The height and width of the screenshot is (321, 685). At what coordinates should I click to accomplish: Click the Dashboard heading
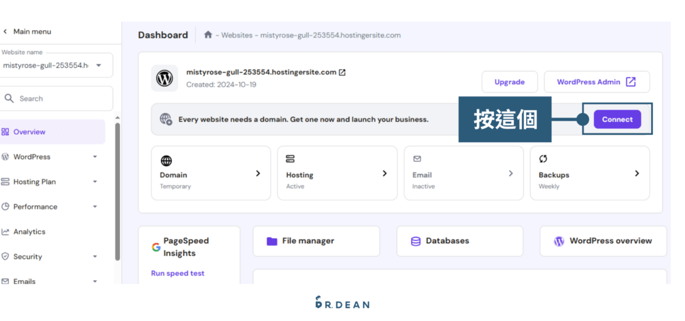[163, 35]
